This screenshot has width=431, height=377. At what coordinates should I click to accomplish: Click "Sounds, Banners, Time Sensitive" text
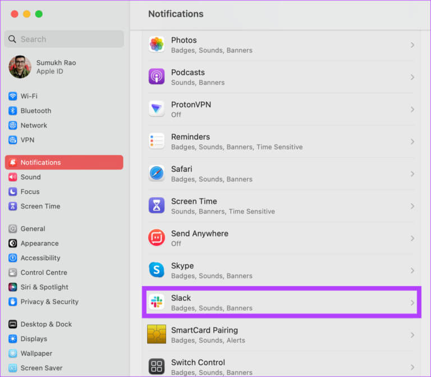coord(223,211)
